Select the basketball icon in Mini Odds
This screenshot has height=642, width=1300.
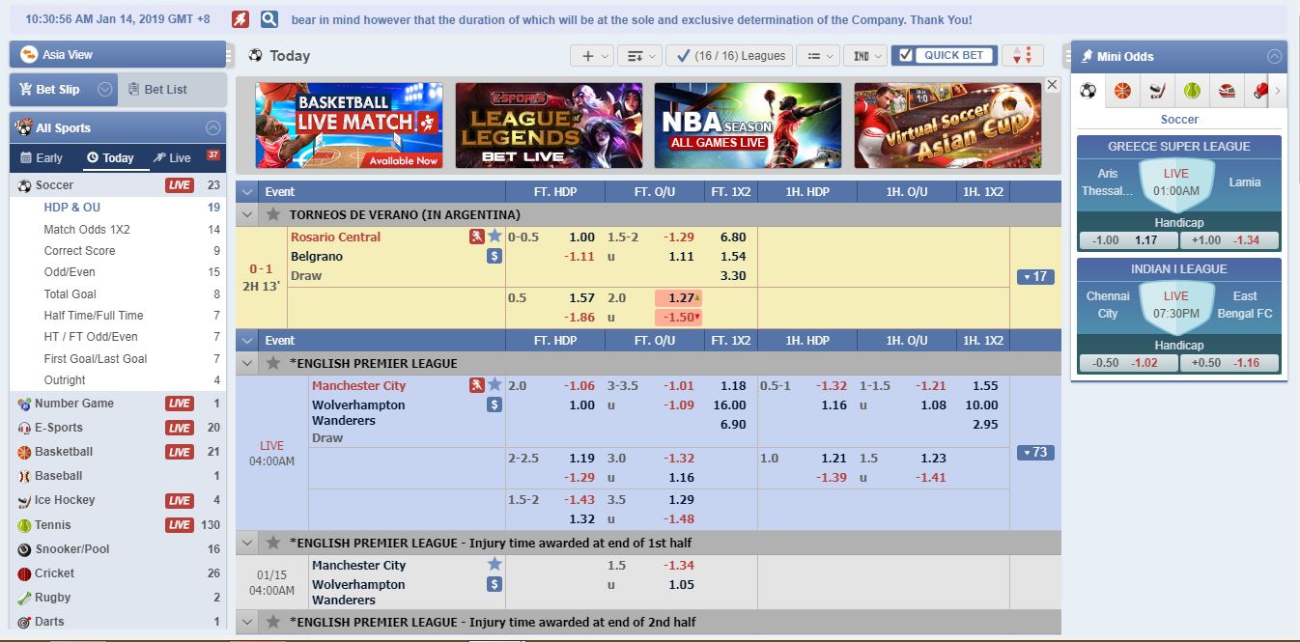(1122, 91)
